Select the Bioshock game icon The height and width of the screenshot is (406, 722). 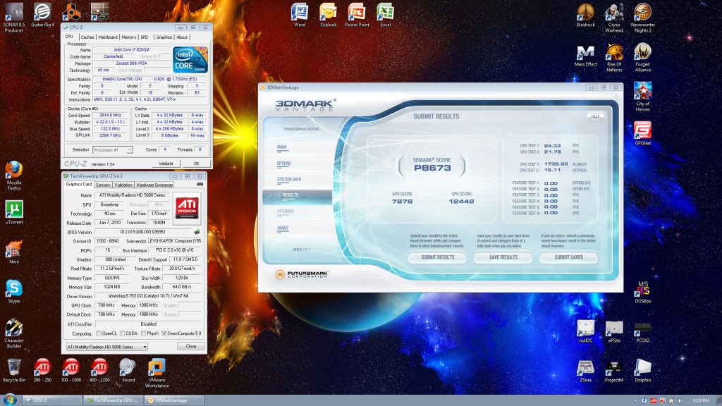coord(586,16)
